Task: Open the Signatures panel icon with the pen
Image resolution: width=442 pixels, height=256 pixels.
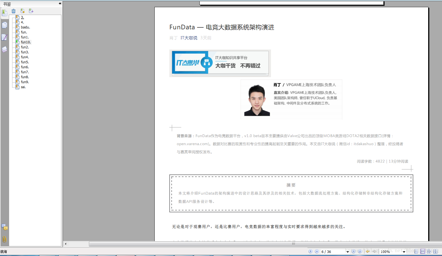Action: pos(4,37)
